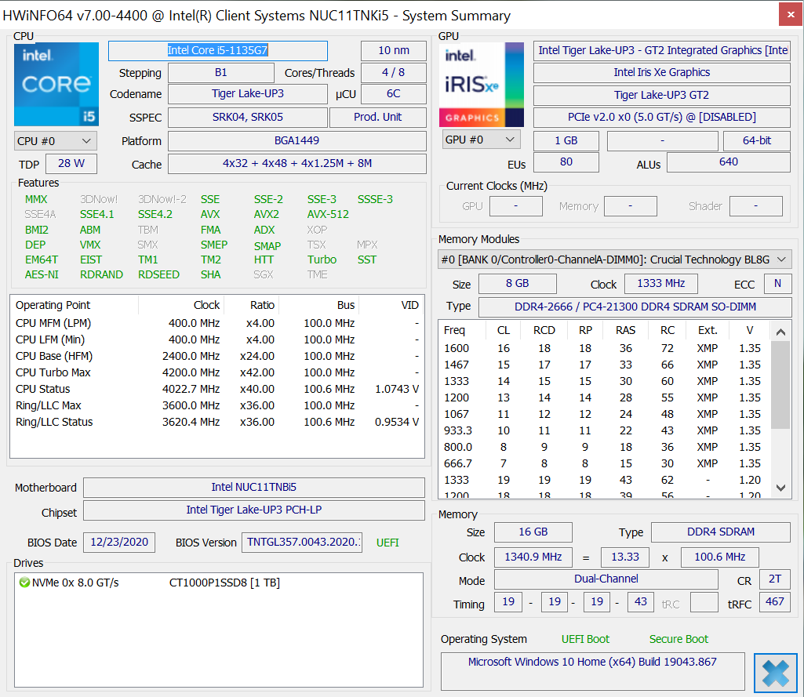Click the Operating Point column header

[75, 305]
